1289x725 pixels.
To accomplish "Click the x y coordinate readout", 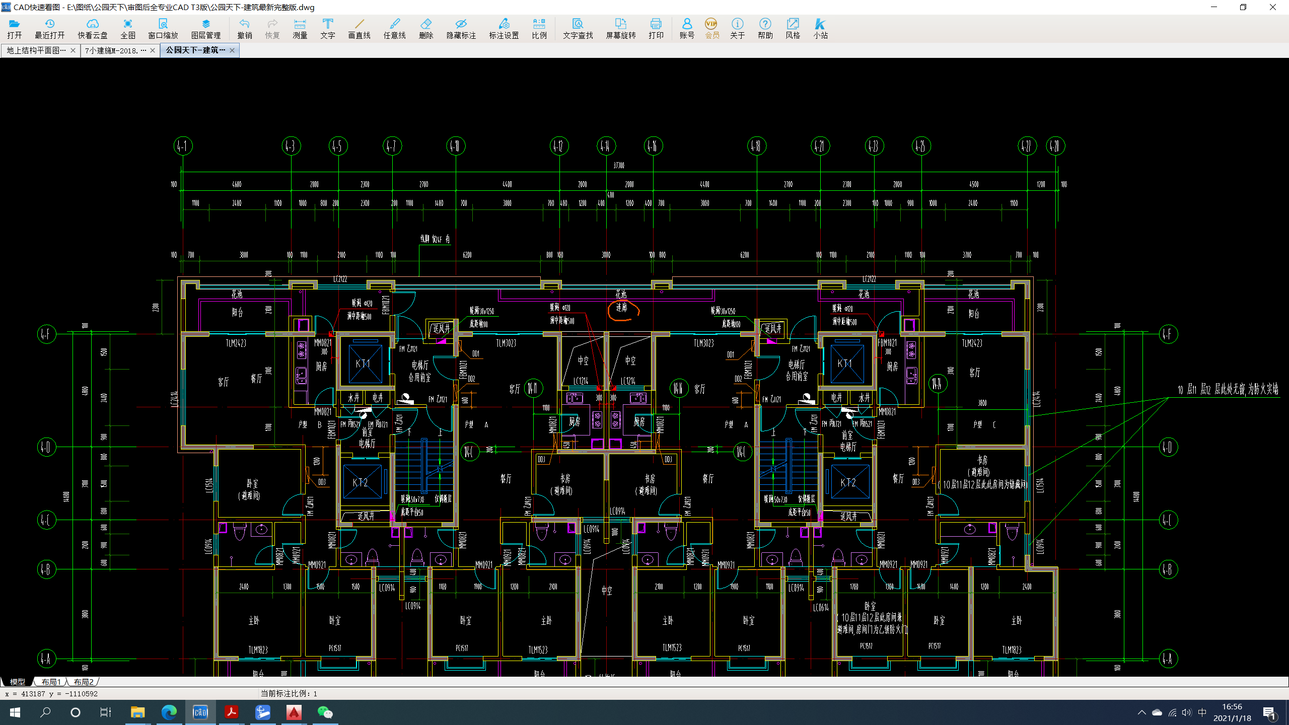I will coord(51,693).
